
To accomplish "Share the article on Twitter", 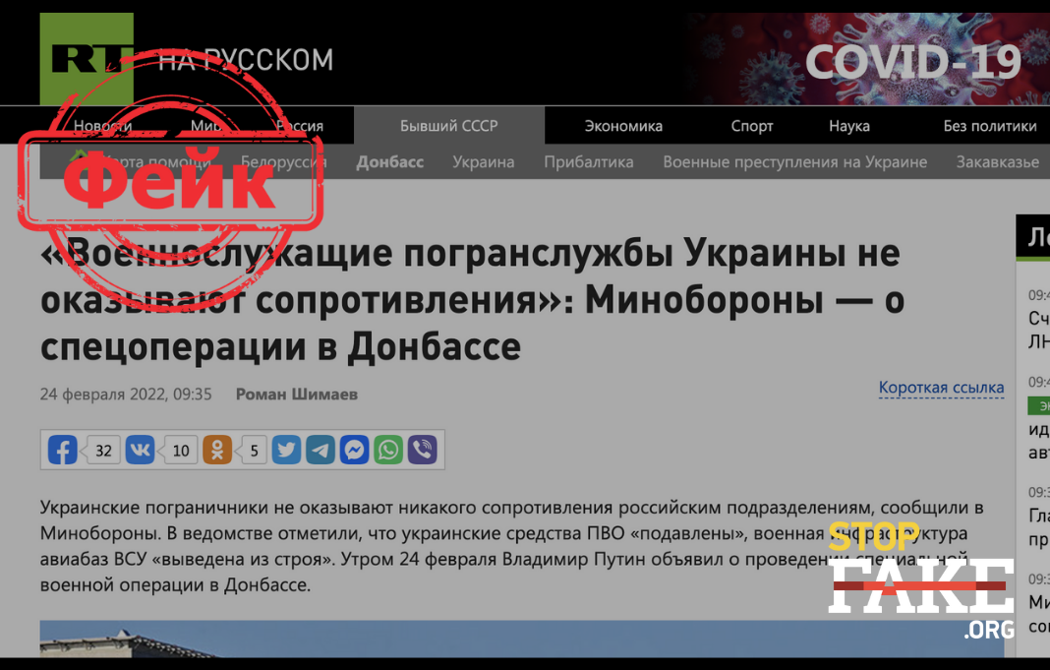I will coord(286,450).
